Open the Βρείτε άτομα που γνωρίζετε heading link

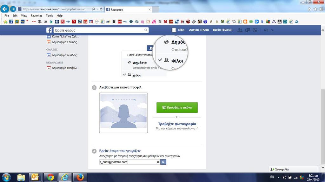click(x=120, y=151)
